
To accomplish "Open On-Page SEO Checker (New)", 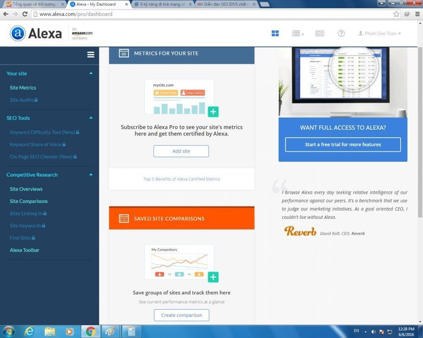I will coord(43,157).
